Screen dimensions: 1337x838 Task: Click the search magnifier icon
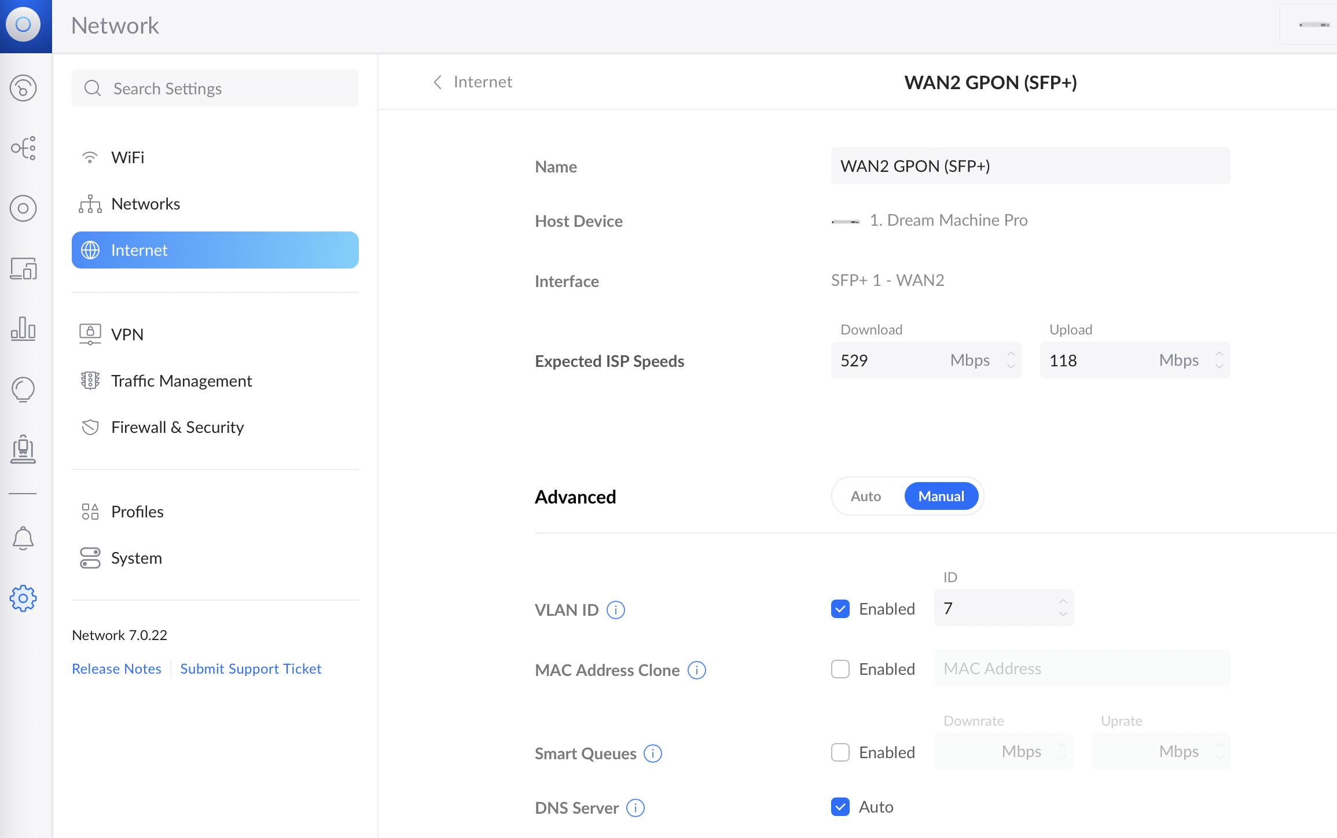pos(93,88)
